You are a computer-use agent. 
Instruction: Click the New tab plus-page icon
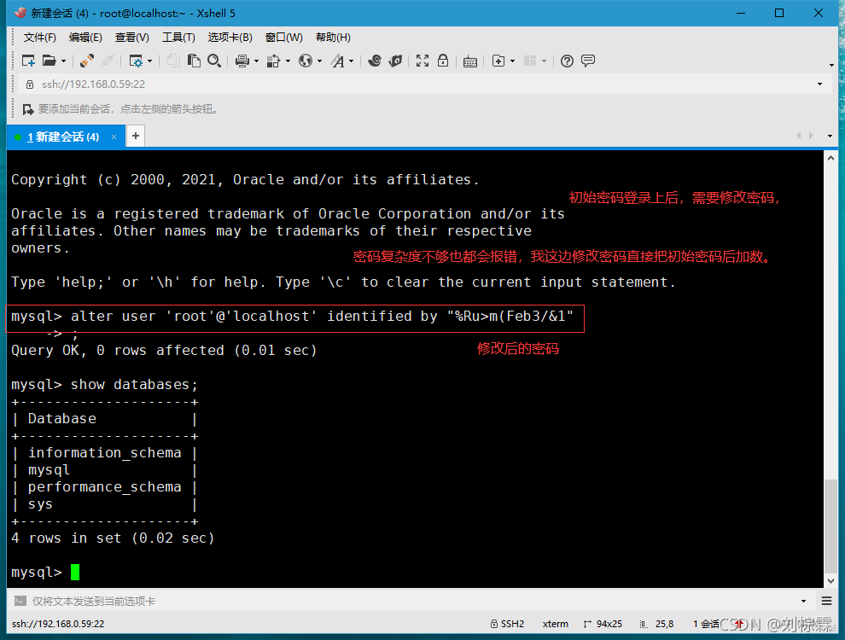click(498, 61)
